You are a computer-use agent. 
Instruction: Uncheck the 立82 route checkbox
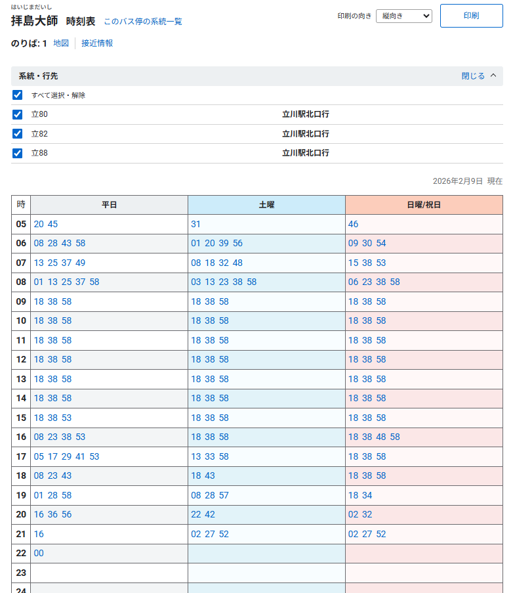pyautogui.click(x=18, y=134)
